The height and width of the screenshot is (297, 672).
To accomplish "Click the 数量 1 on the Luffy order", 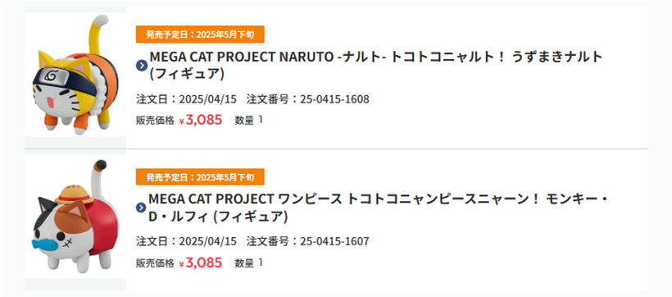I will (248, 263).
